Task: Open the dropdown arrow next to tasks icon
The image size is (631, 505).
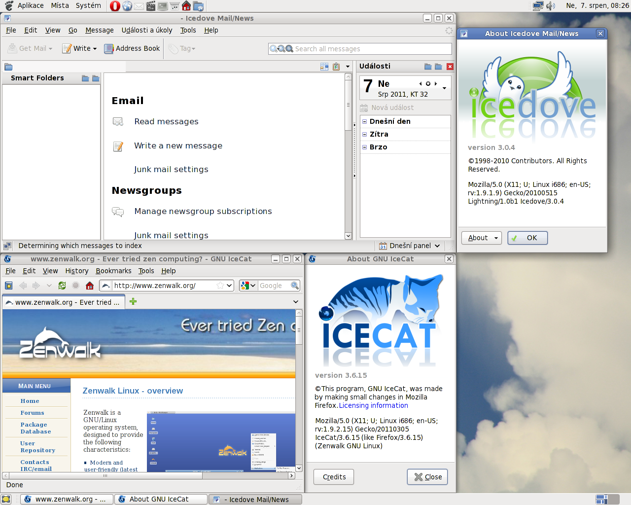Action: click(348, 67)
